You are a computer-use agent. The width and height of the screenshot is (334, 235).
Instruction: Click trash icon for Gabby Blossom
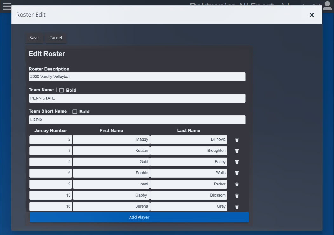coord(237,195)
